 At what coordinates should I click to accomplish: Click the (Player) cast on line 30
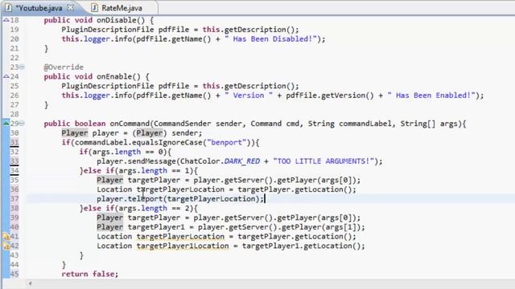pos(150,133)
